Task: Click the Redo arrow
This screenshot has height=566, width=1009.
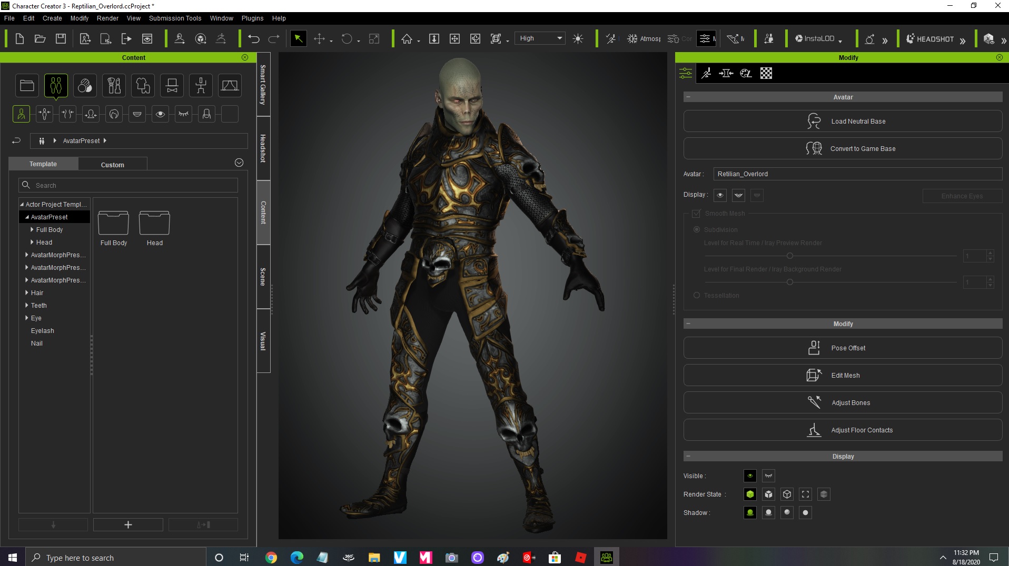Action: click(274, 38)
